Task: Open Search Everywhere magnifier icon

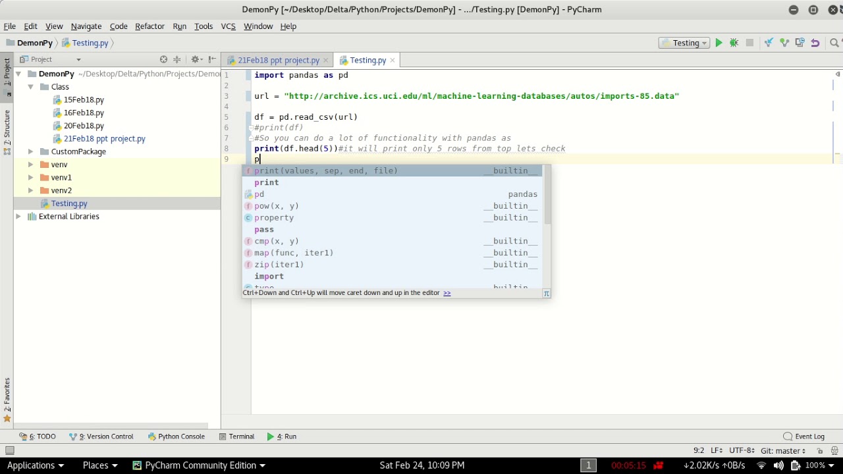Action: 834,43
